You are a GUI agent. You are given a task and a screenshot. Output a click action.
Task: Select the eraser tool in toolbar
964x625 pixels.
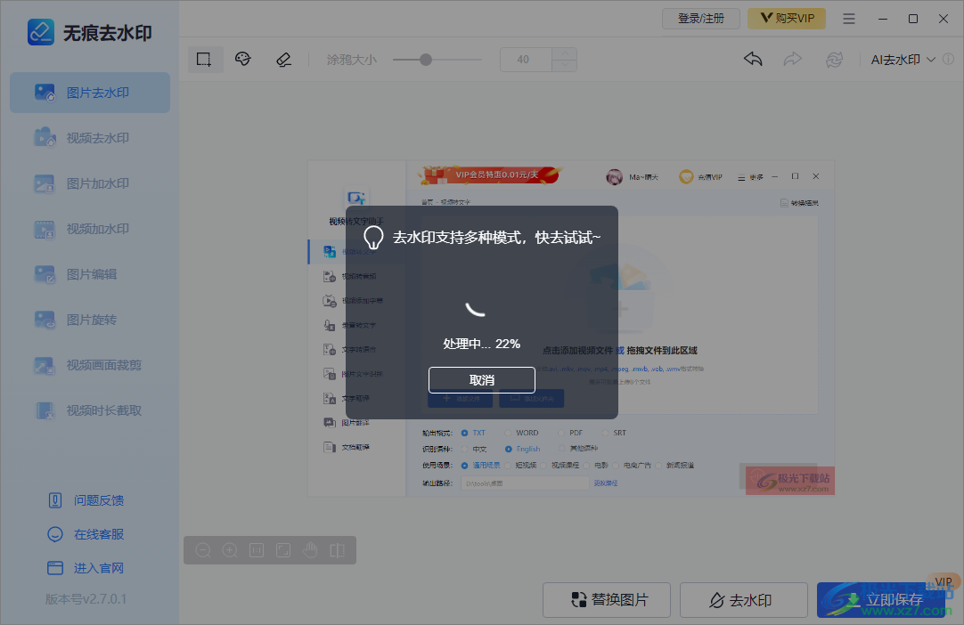pos(283,60)
